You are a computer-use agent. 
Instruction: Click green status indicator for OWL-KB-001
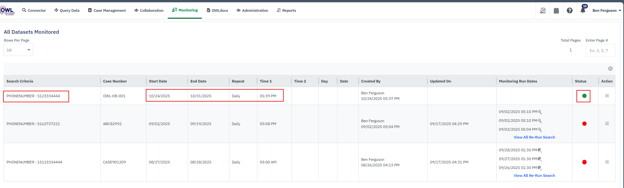click(x=584, y=96)
